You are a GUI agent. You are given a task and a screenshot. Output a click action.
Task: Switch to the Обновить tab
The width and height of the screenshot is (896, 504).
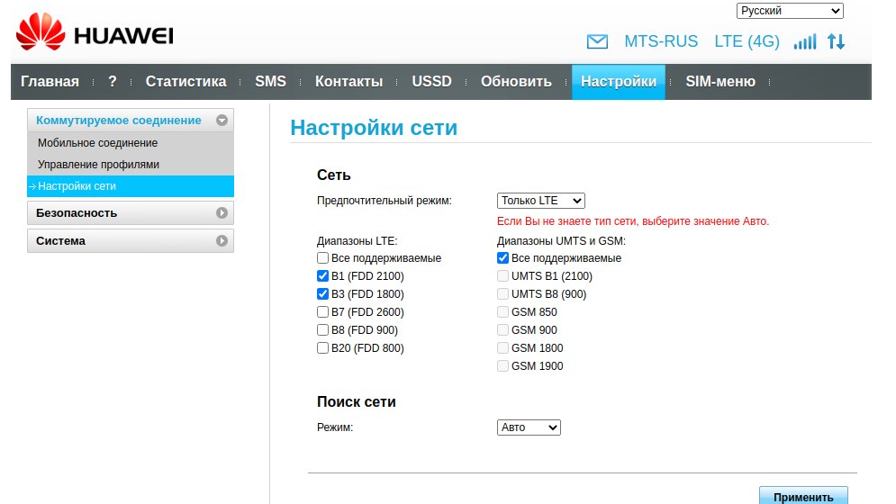pos(516,82)
